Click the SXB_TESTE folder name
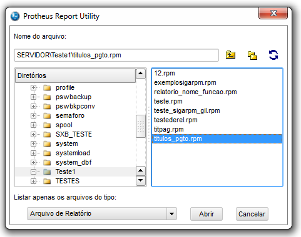Viewport: 301px width, 237px height. click(x=74, y=135)
